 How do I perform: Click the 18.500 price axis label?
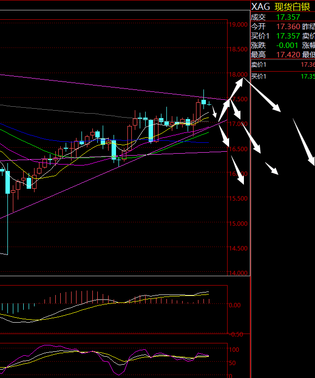238,49
